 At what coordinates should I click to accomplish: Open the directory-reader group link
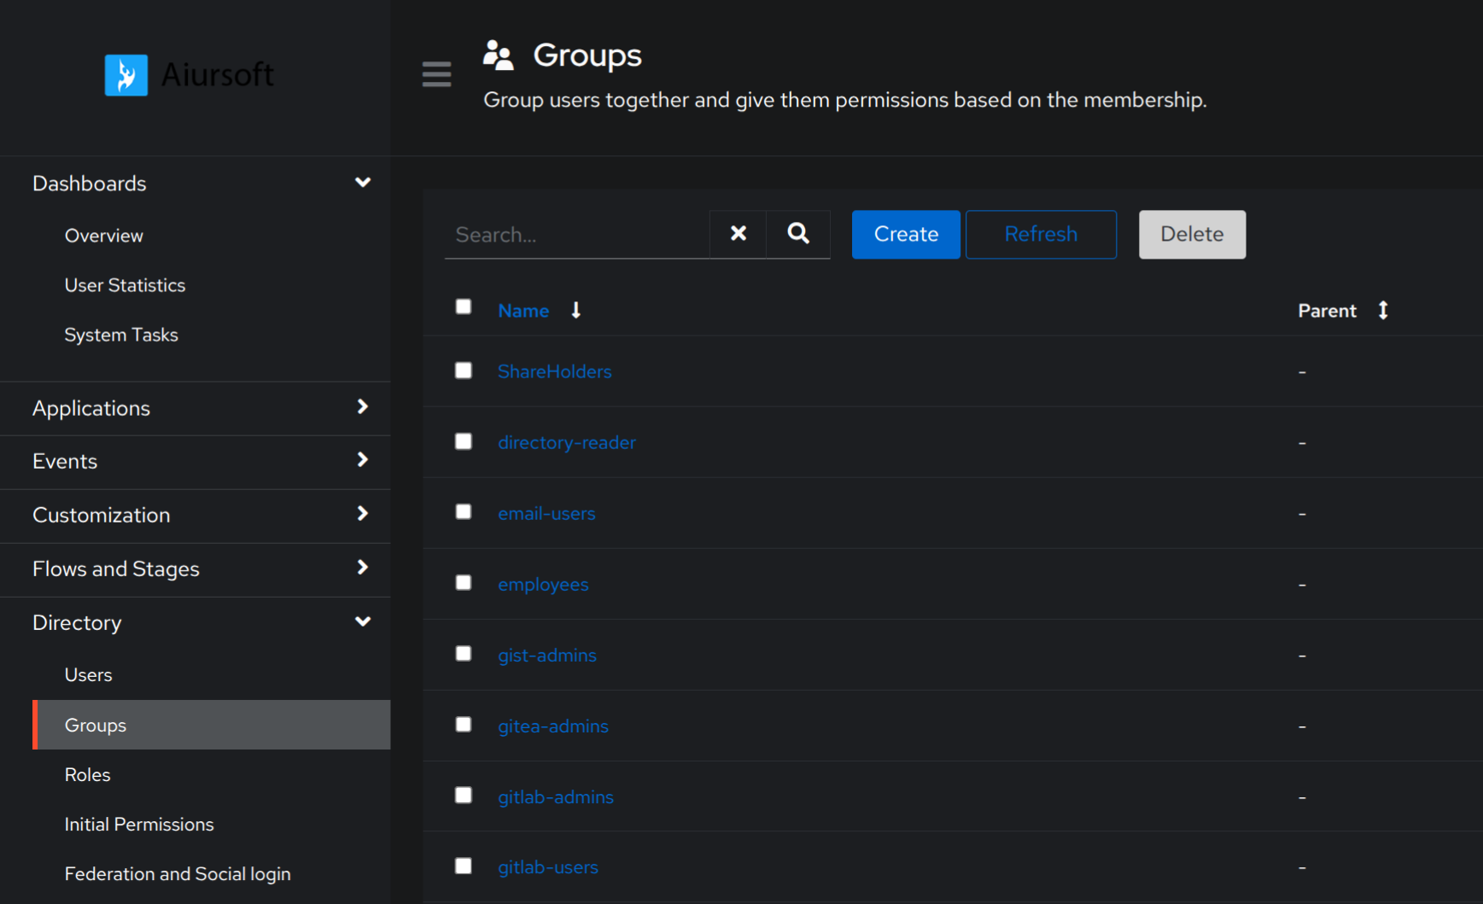567,442
